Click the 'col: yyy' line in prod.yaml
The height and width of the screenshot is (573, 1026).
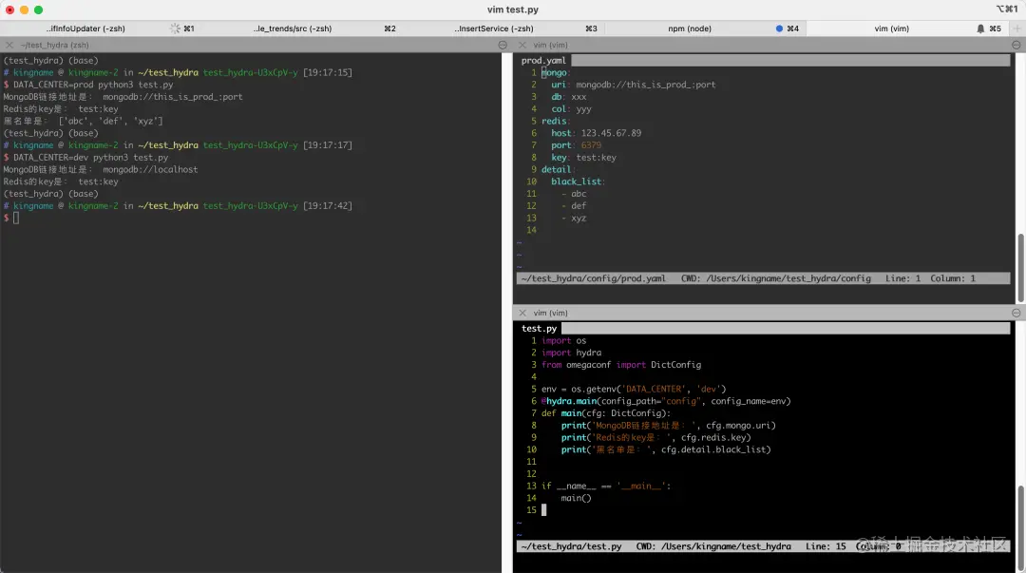(571, 108)
